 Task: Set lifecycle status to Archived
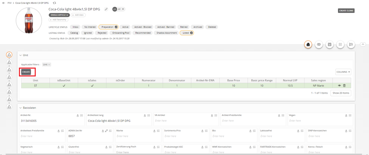[198, 27]
